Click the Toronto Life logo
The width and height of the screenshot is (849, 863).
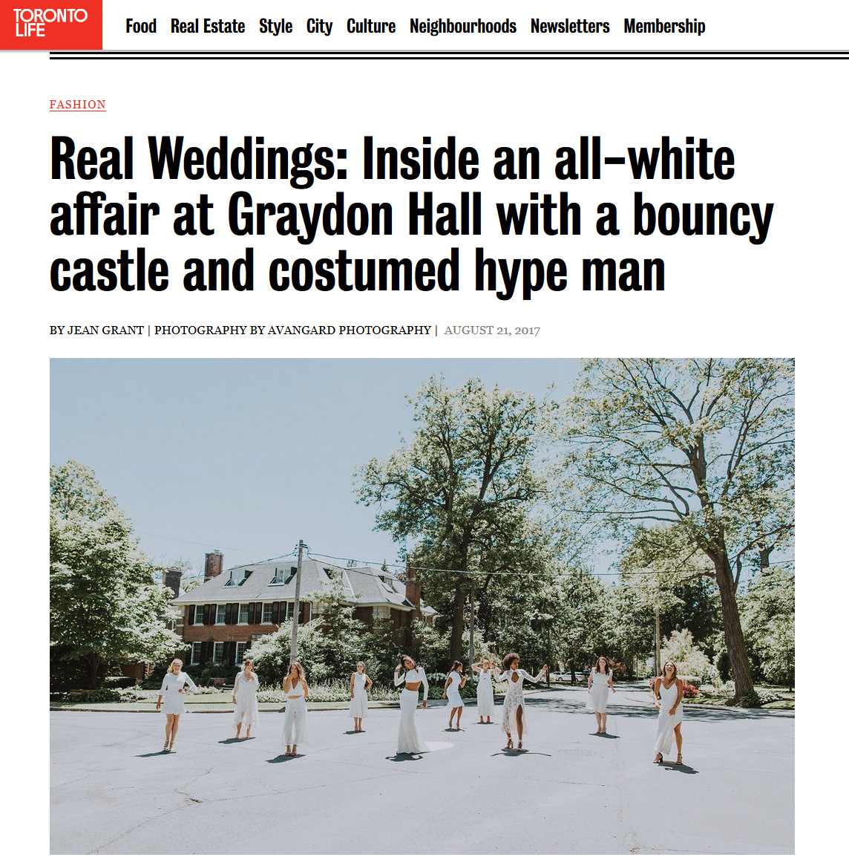point(50,25)
